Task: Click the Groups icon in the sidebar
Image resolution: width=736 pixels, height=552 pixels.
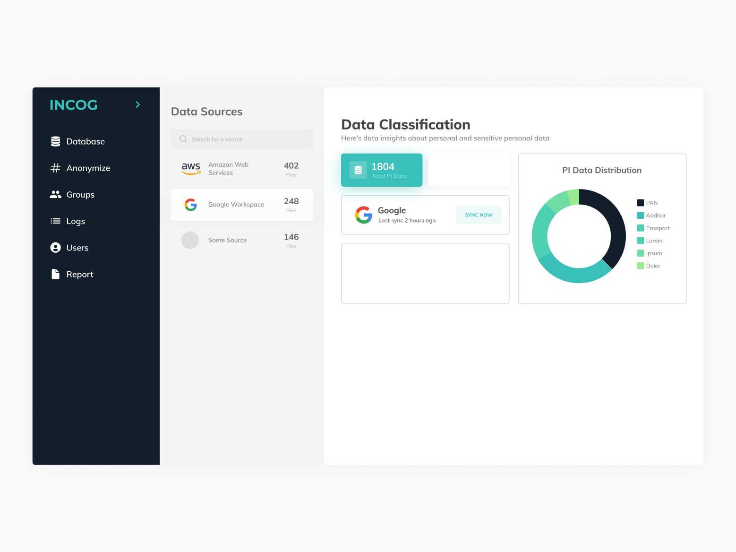Action: click(x=55, y=194)
